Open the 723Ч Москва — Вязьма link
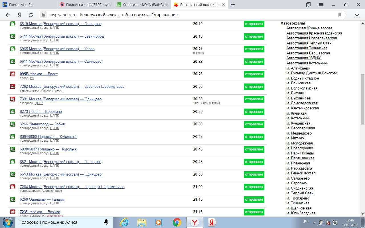 [x=40, y=212]
